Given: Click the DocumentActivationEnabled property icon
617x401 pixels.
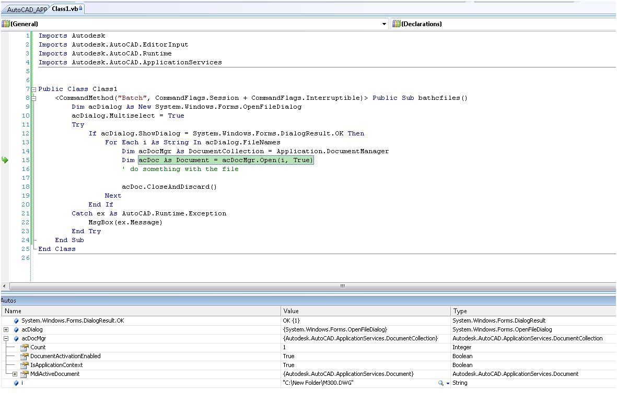Looking at the screenshot, I should (x=24, y=357).
